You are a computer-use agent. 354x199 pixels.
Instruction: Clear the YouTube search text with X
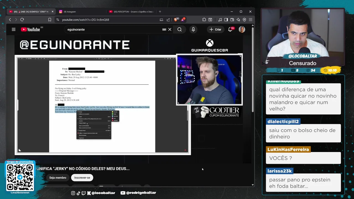[x=170, y=29]
